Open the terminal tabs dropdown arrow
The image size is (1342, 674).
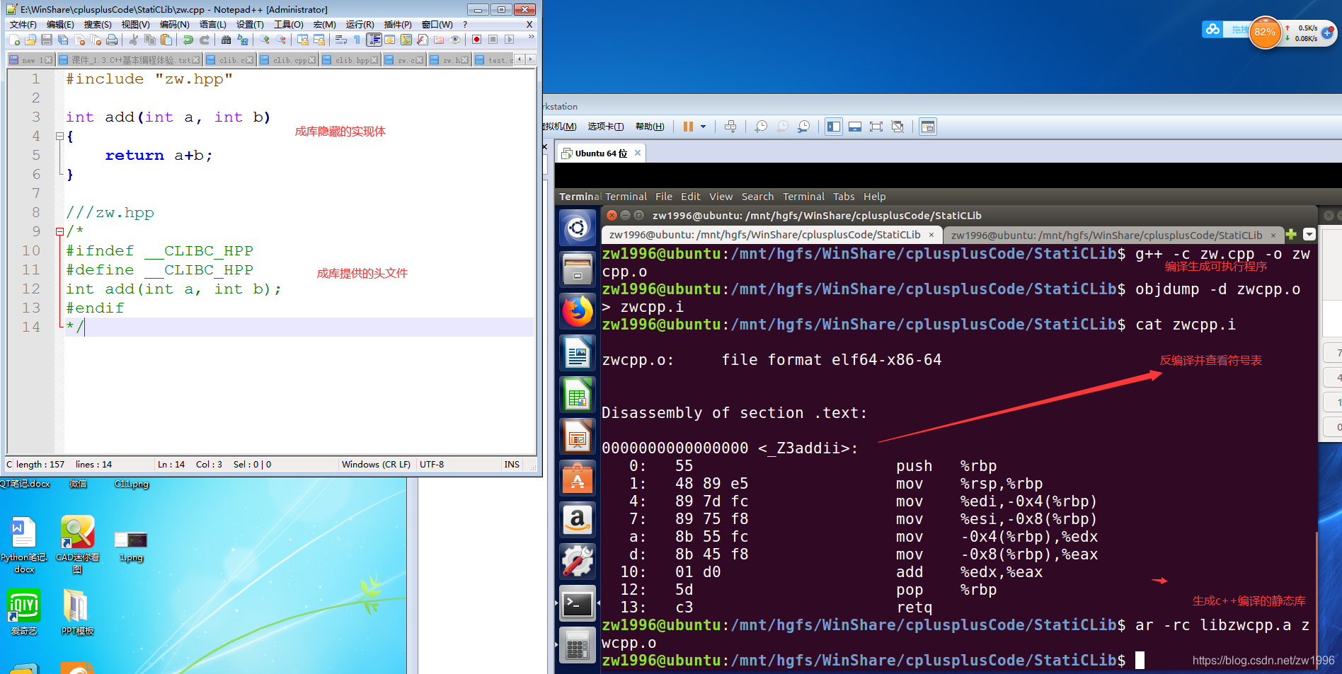click(x=1309, y=234)
